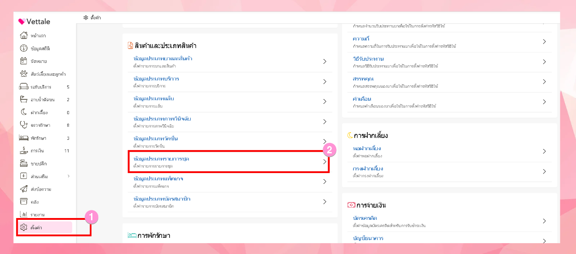Open กรงฝากเลี้ยง settings link

[368, 169]
